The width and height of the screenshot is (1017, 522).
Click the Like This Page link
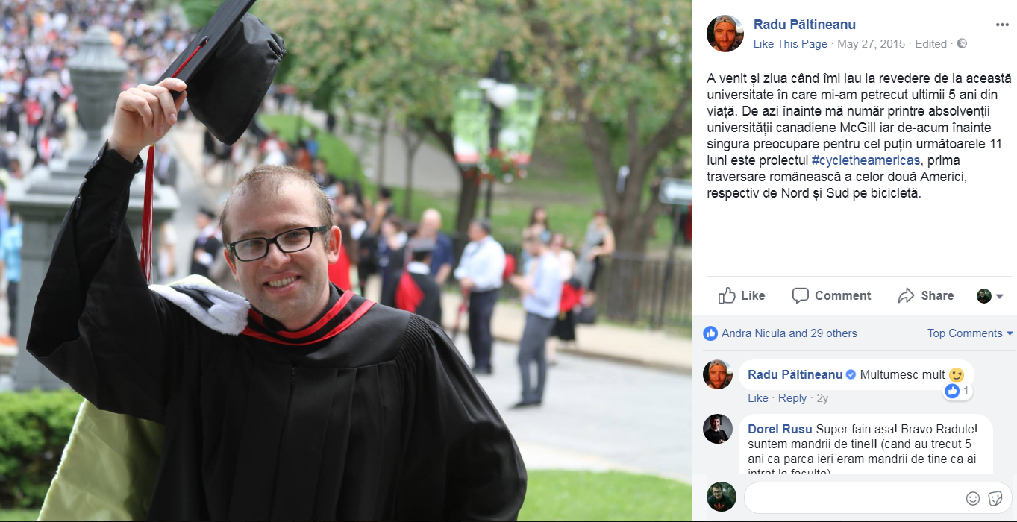(790, 44)
